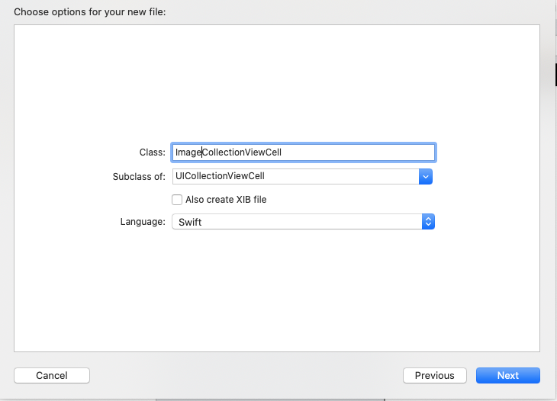Click the "Subclass of:" label
The height and width of the screenshot is (401, 557).
coord(138,176)
